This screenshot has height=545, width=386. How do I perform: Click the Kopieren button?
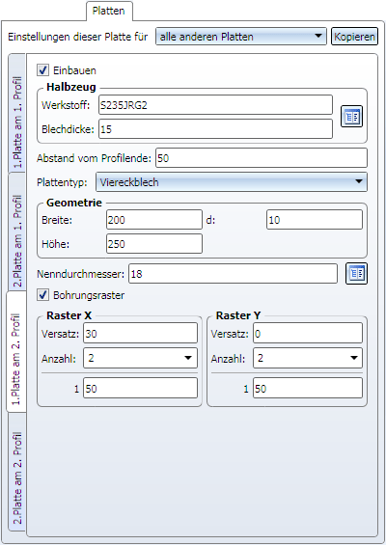click(x=354, y=37)
